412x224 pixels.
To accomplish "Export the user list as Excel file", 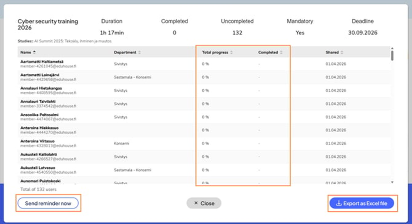I will click(x=362, y=203).
